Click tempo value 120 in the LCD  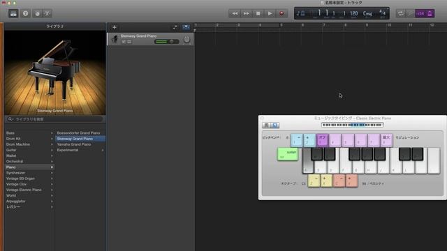coord(354,13)
